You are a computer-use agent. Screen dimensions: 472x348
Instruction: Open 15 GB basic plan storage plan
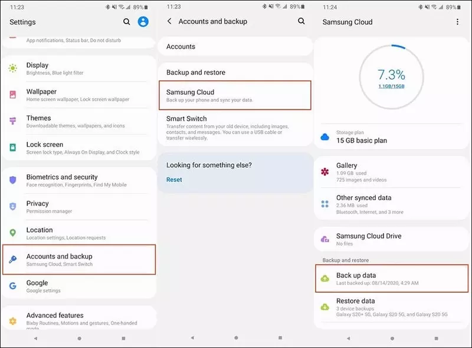click(391, 137)
